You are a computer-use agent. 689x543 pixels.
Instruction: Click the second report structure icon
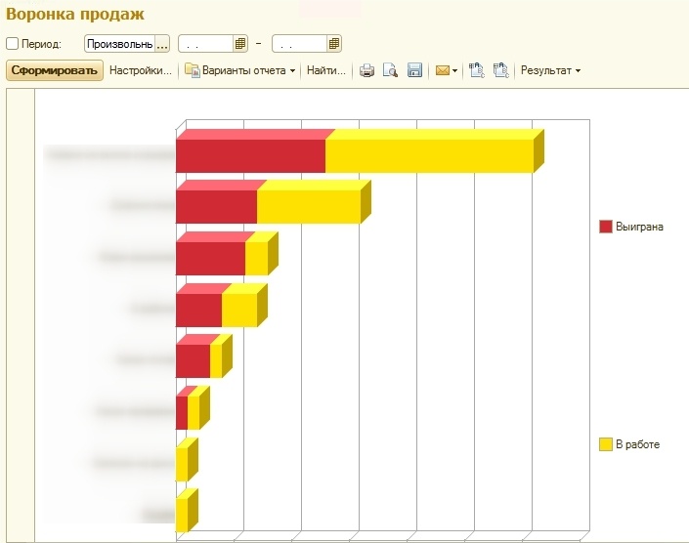pos(501,70)
